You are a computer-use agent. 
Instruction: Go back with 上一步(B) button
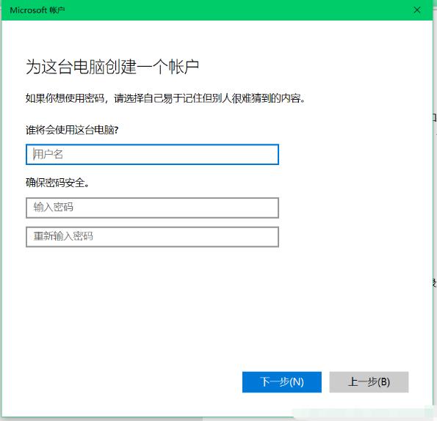[369, 382]
